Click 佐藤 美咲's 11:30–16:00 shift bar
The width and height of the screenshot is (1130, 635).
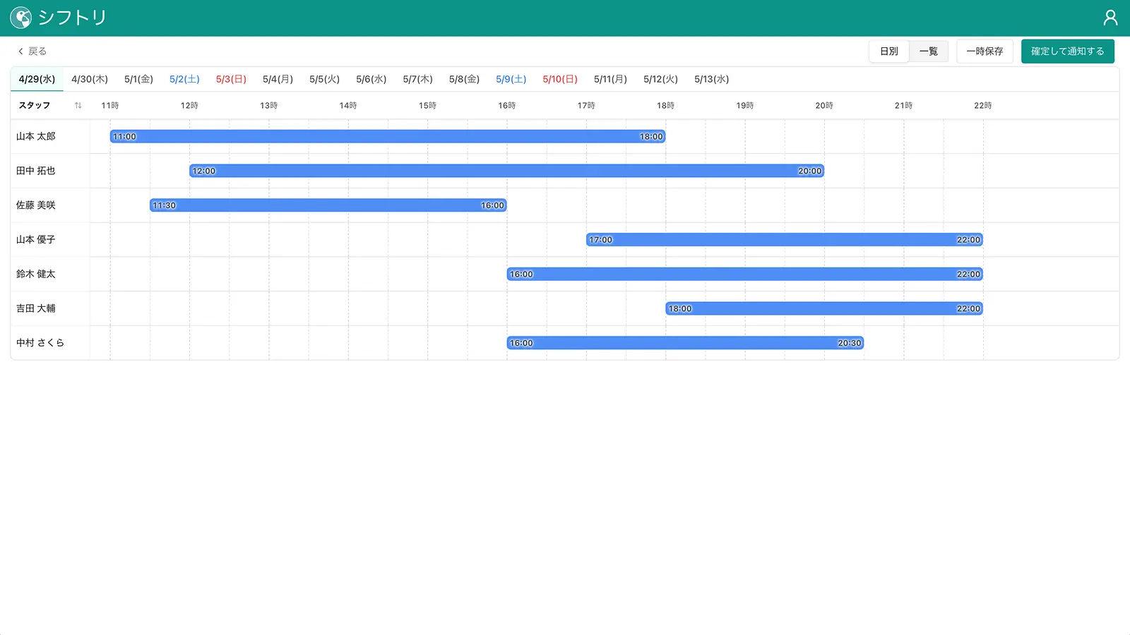[x=328, y=205]
